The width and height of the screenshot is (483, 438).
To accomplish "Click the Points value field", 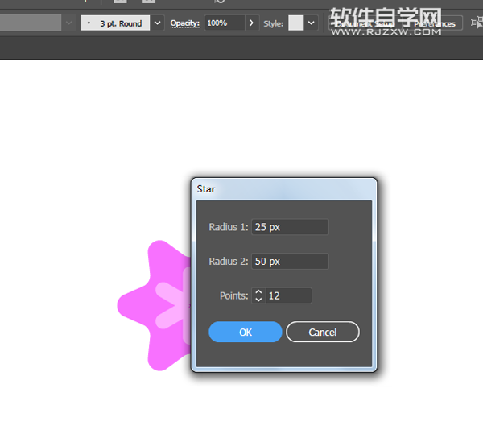I will coord(289,295).
